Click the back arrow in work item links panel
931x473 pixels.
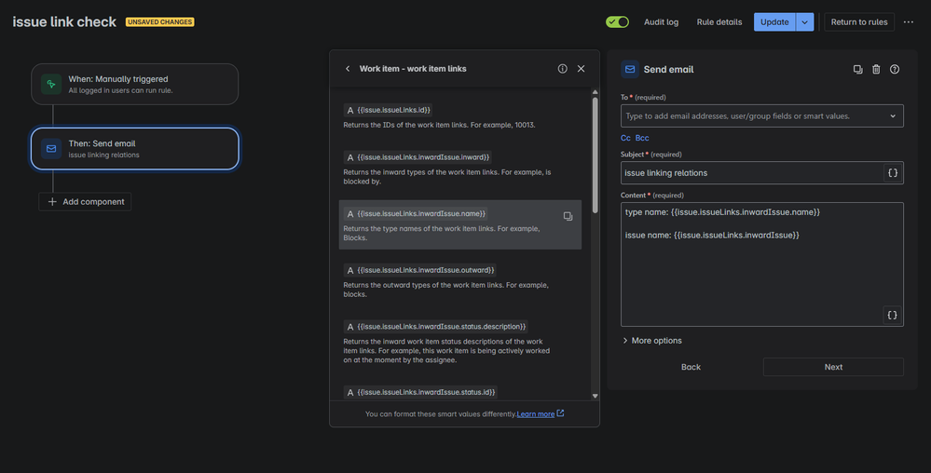tap(348, 69)
